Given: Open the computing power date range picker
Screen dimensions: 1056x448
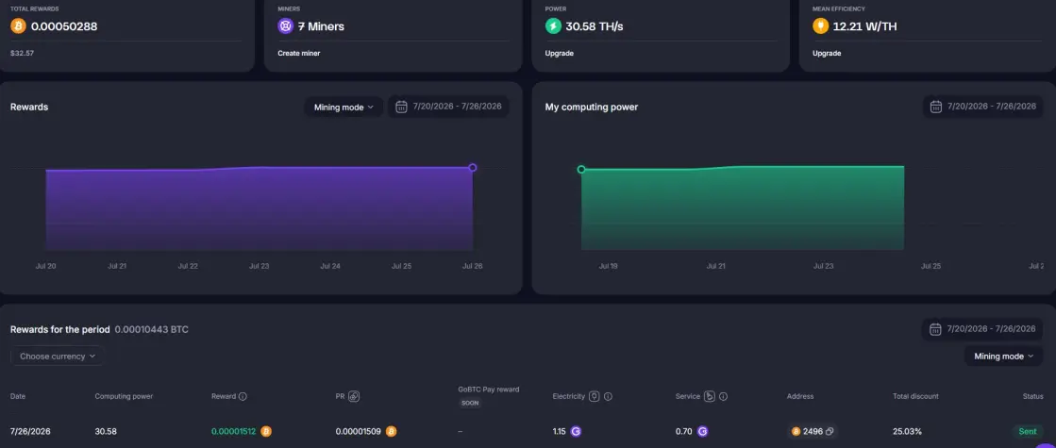Looking at the screenshot, I should point(982,107).
